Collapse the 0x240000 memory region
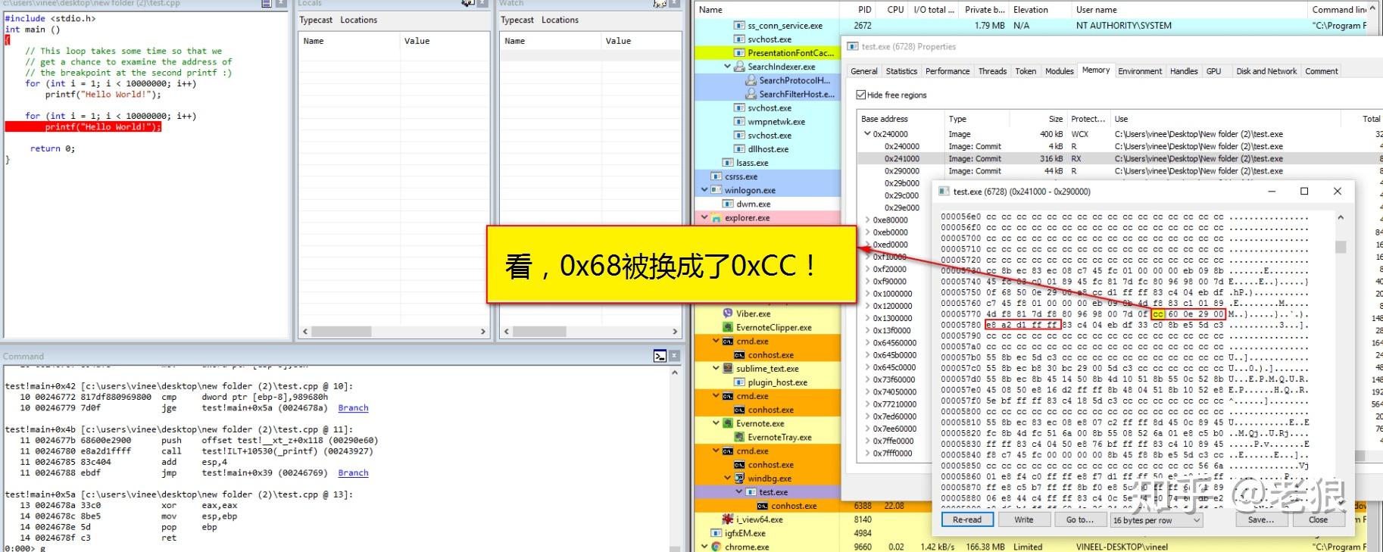Screen dimensions: 1383x552 click(867, 134)
